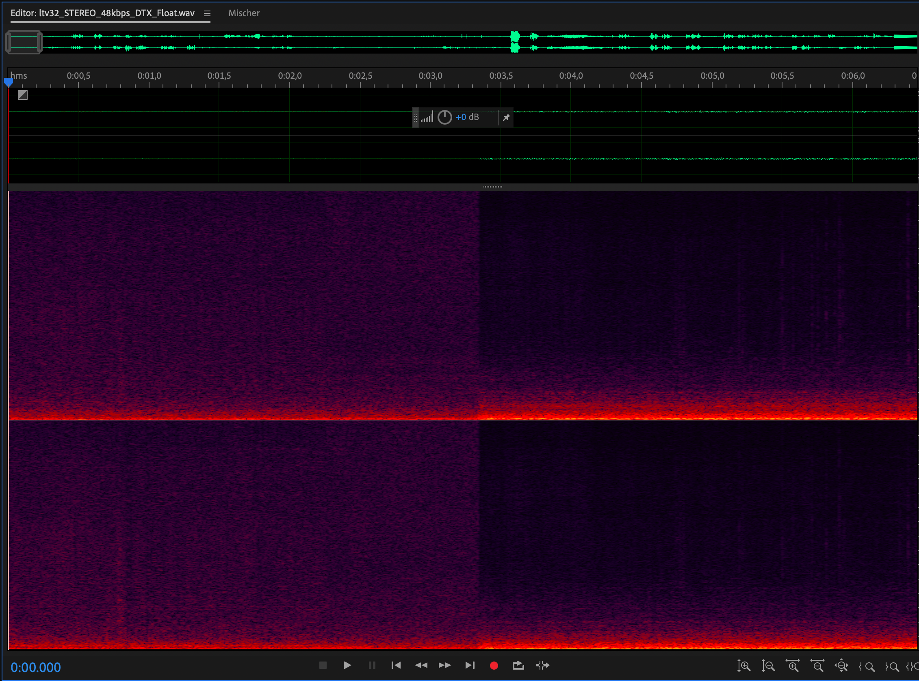Jump playhead to next marker

point(470,665)
